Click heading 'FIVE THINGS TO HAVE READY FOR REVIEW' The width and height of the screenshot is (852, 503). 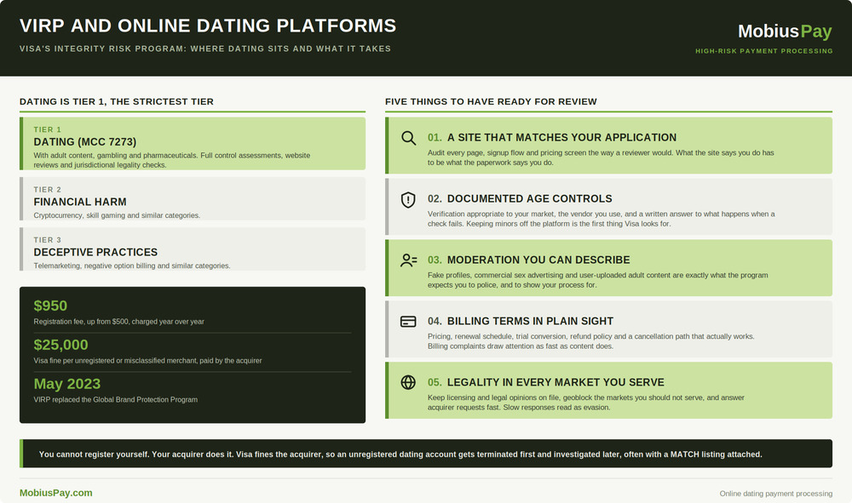coord(492,101)
